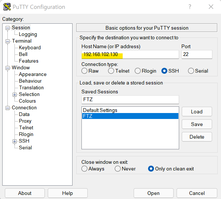Open the Rlogin category in tree
This screenshot has height=199, width=221.
coord(26,135)
